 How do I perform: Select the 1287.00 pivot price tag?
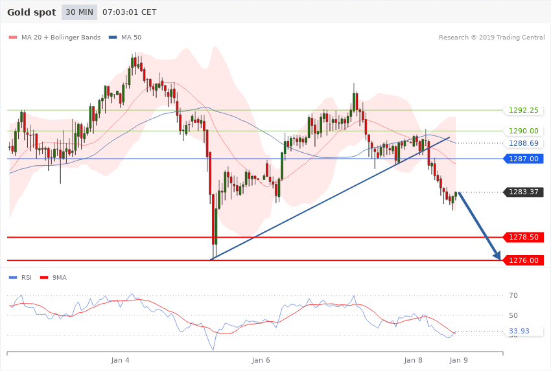pos(524,159)
